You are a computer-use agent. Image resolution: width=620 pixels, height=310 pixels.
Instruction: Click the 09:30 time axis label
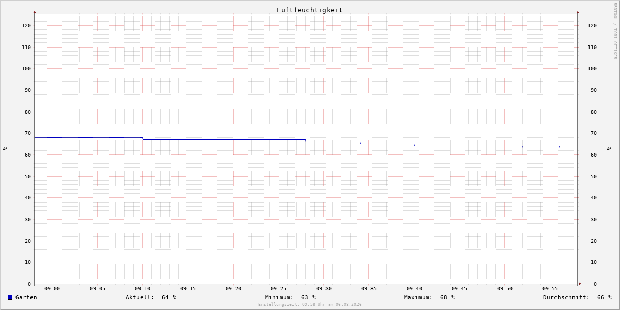coord(324,289)
